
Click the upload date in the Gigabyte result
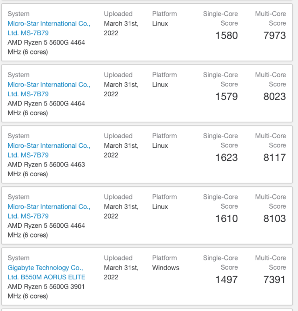click(121, 272)
